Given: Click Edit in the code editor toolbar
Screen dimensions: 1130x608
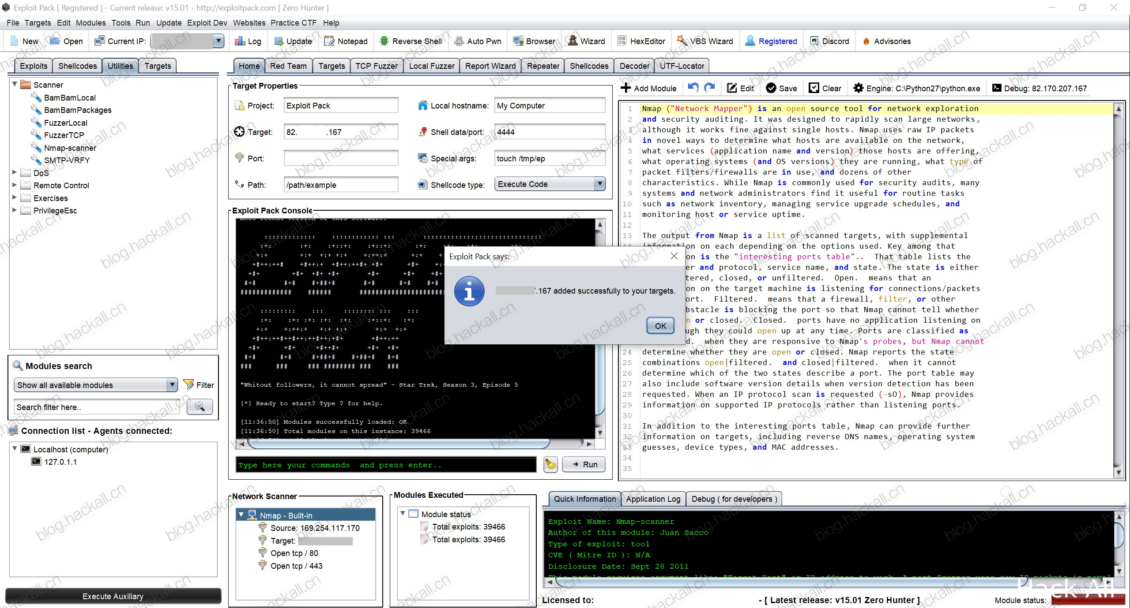Looking at the screenshot, I should coord(740,88).
